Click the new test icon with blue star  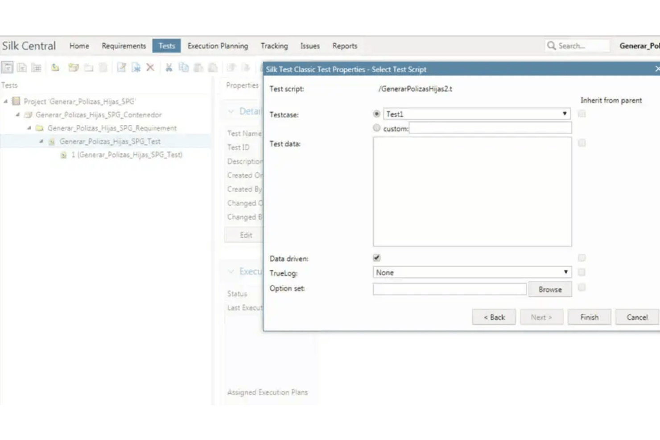pos(136,67)
